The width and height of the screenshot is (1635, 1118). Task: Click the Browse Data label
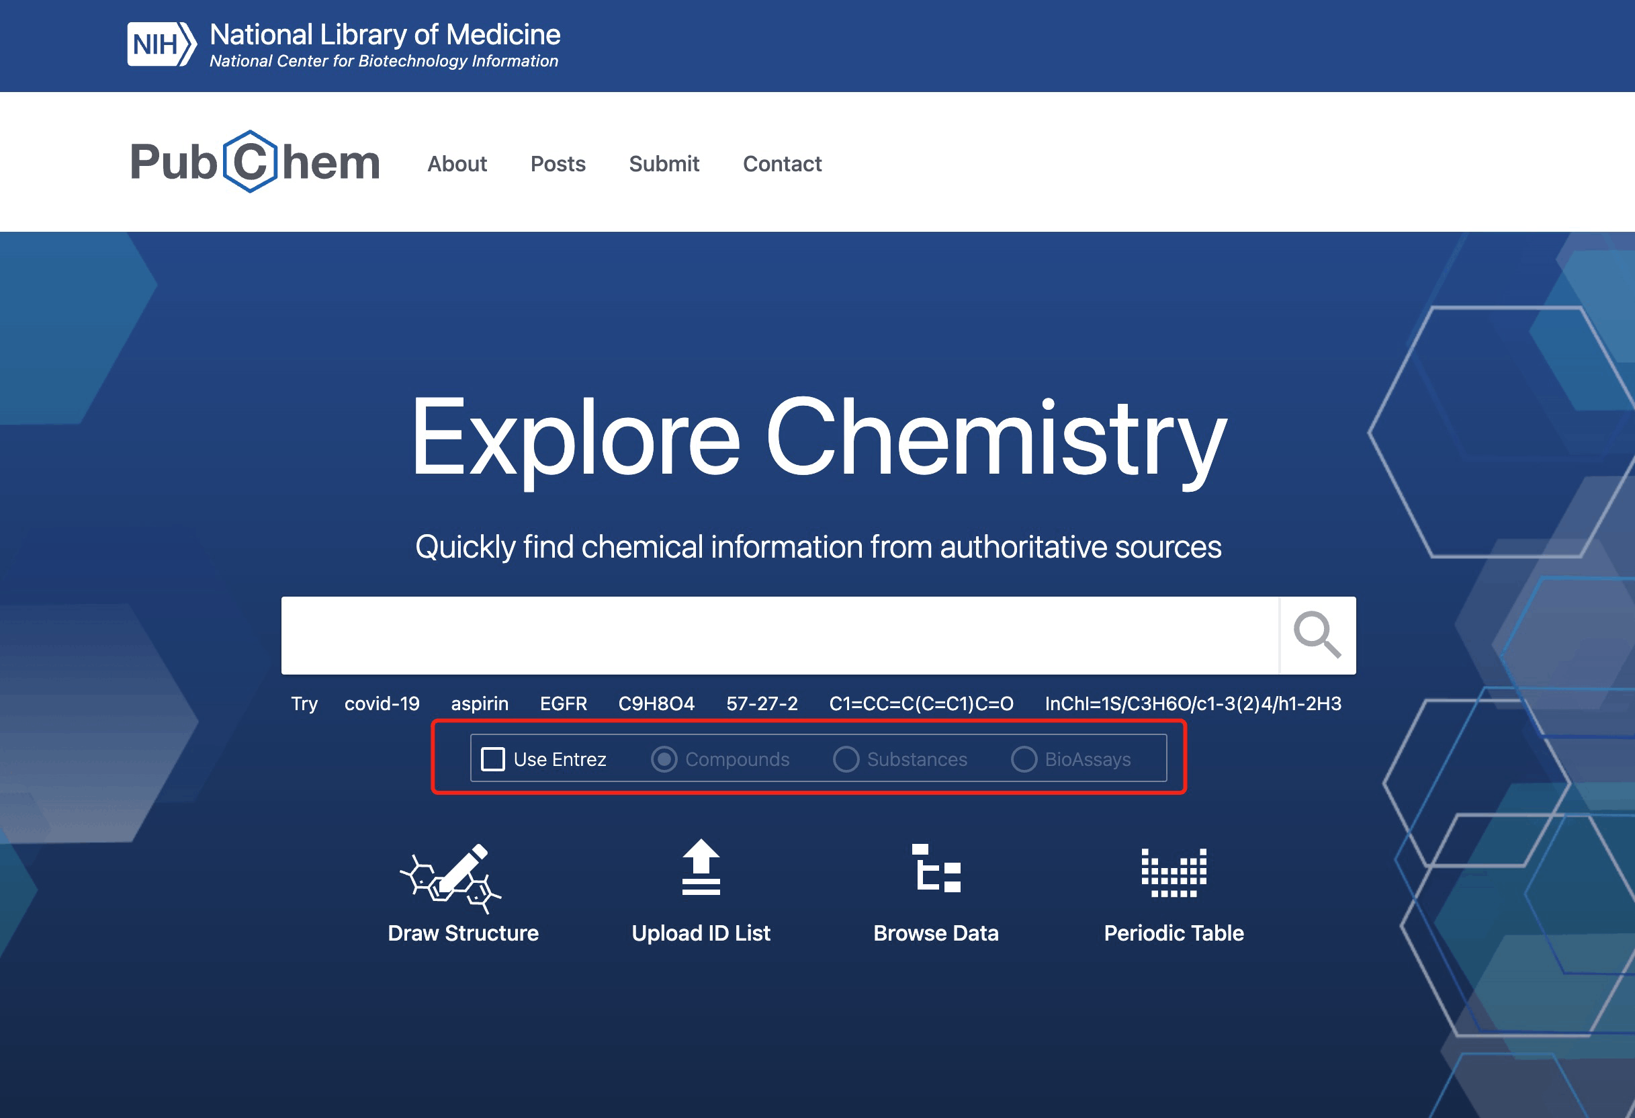[936, 933]
